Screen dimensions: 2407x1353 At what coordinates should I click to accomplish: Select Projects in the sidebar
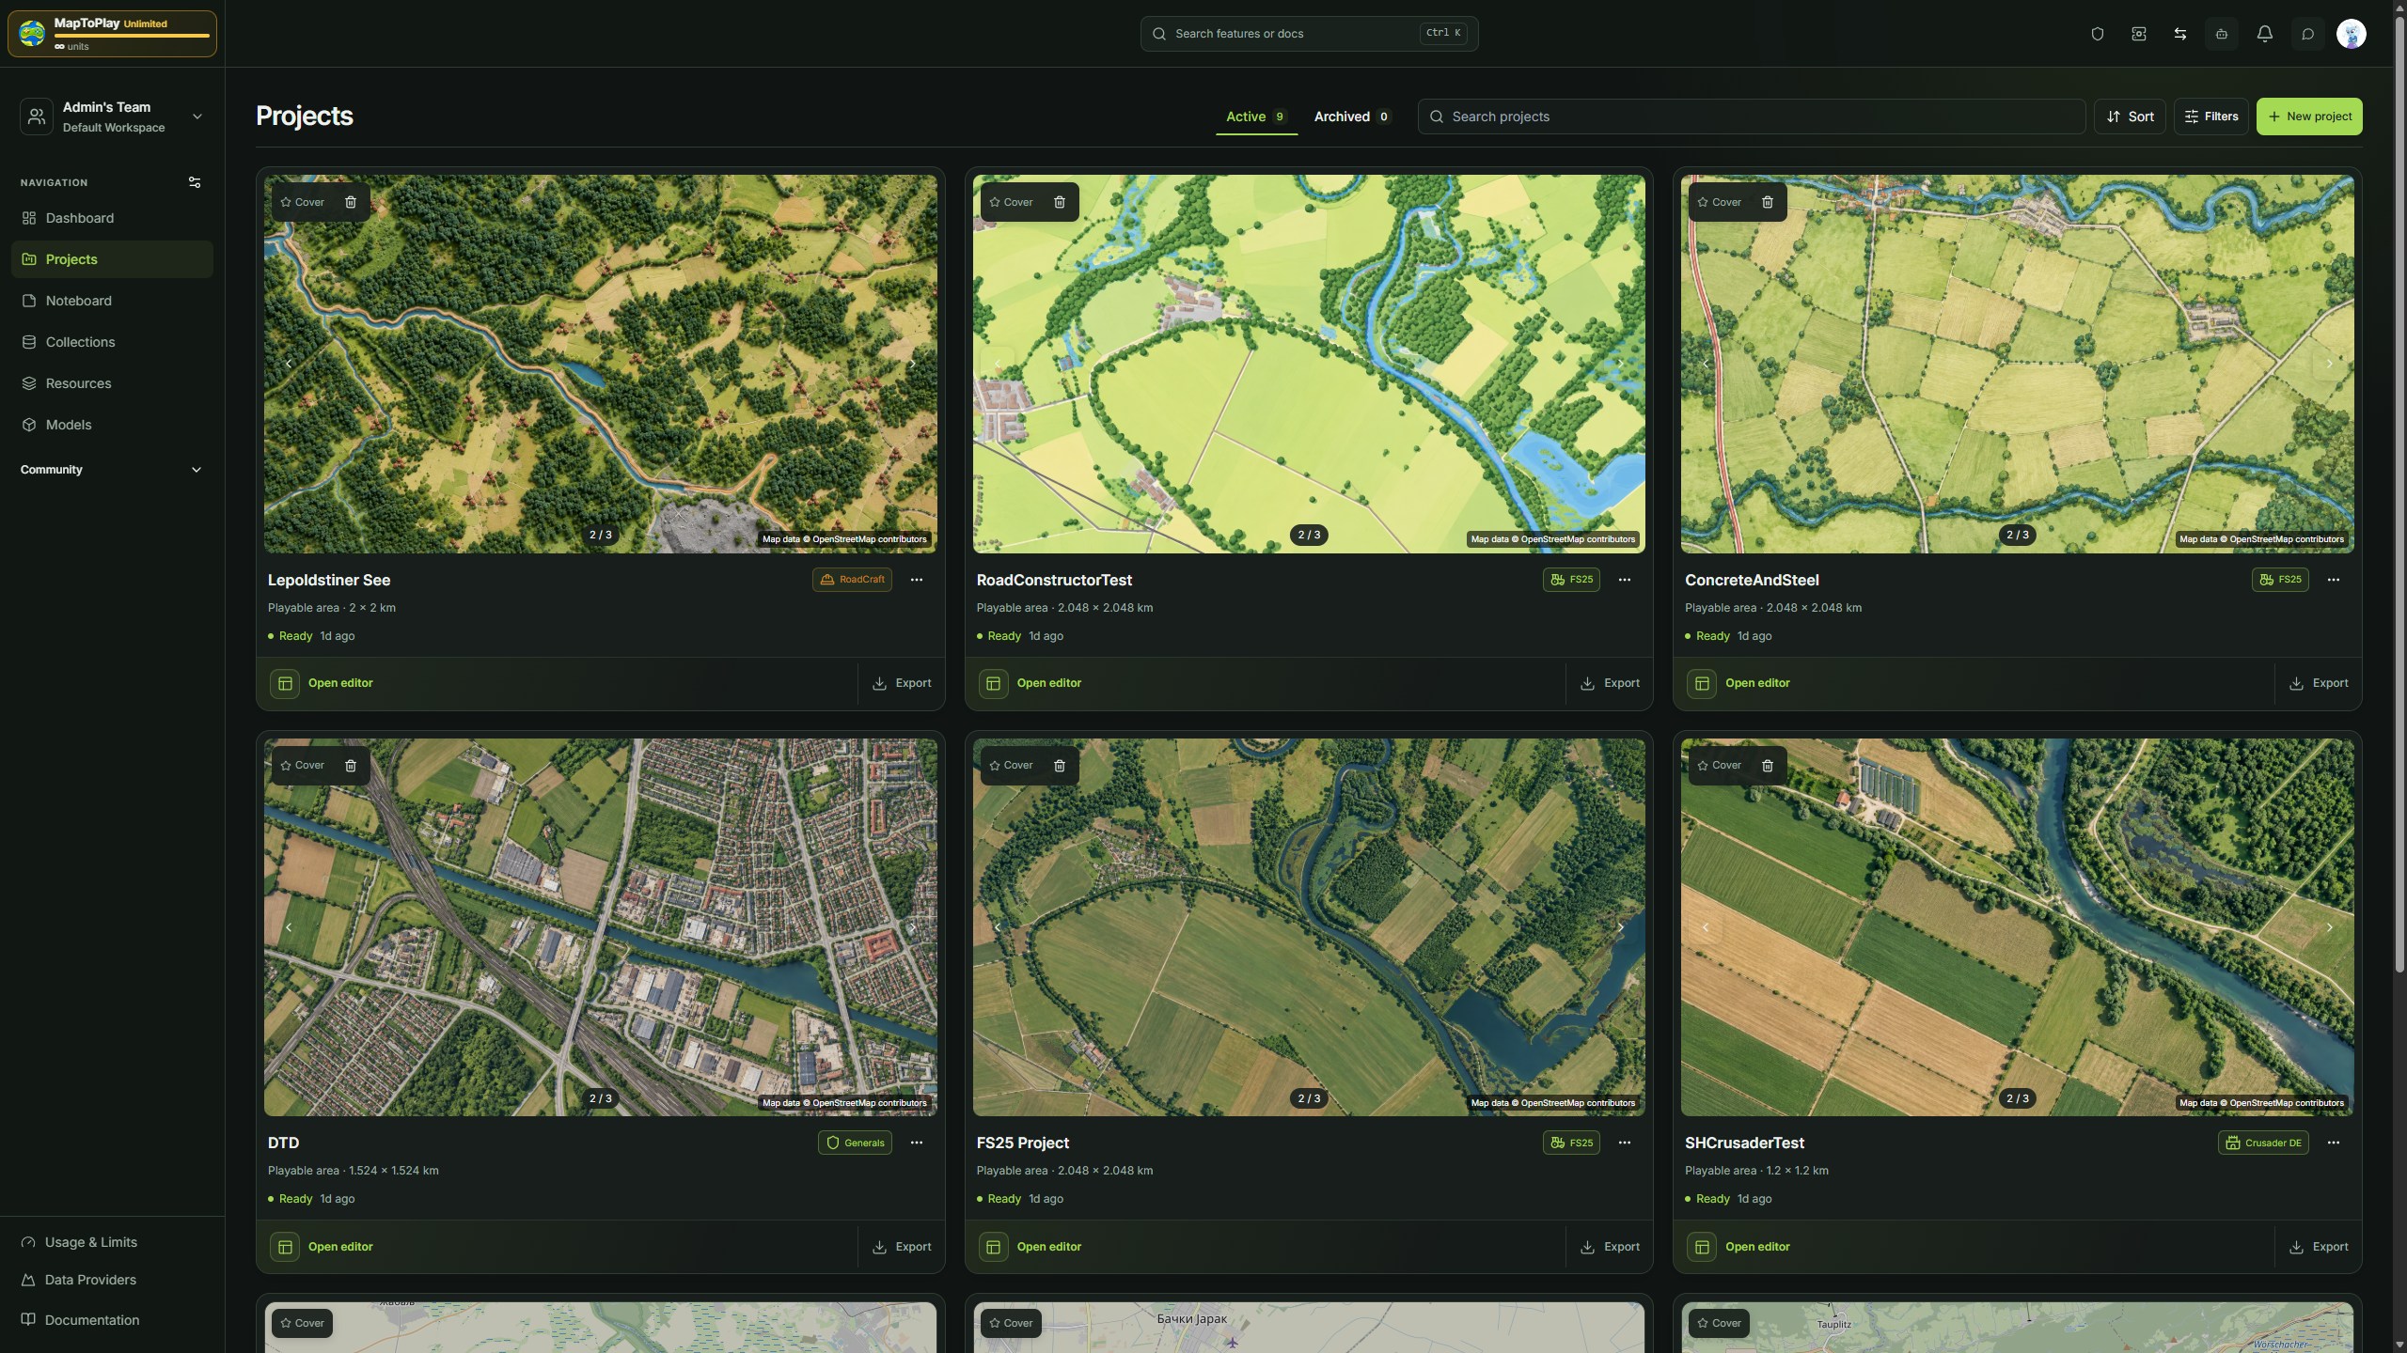tap(112, 259)
